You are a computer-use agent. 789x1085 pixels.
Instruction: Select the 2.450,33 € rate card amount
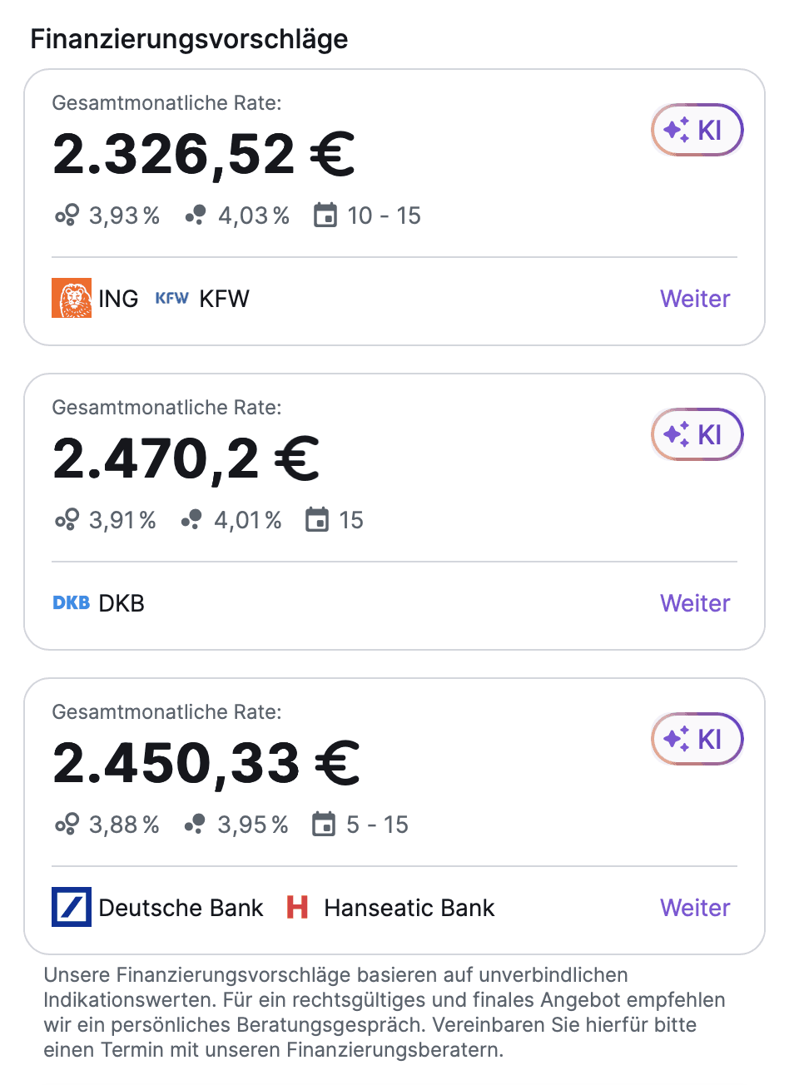(206, 764)
